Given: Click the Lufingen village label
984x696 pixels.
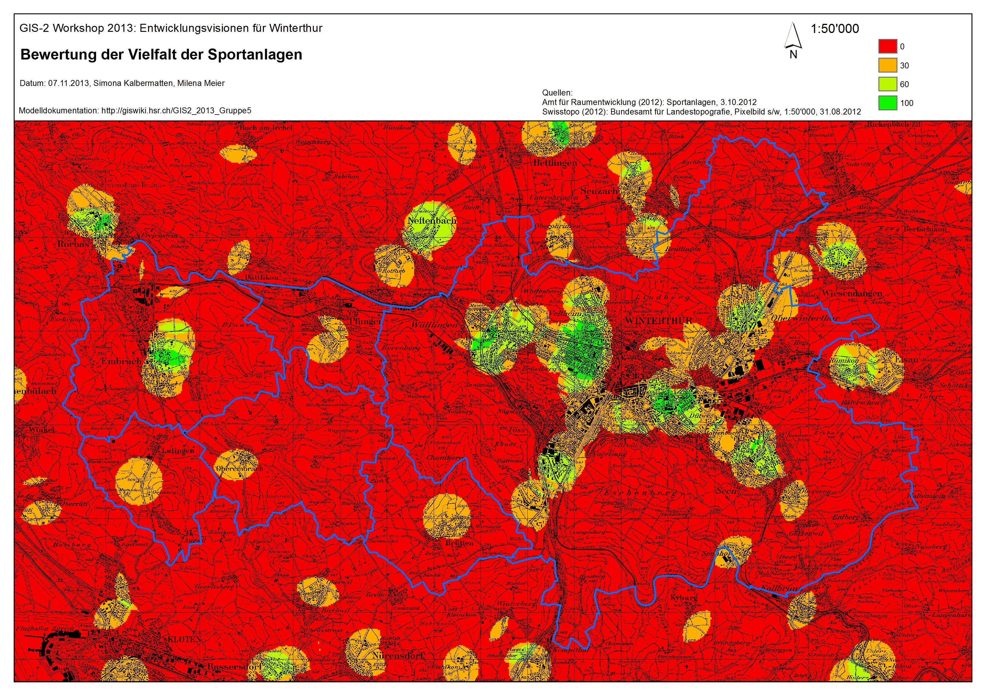Looking at the screenshot, I should [x=178, y=450].
